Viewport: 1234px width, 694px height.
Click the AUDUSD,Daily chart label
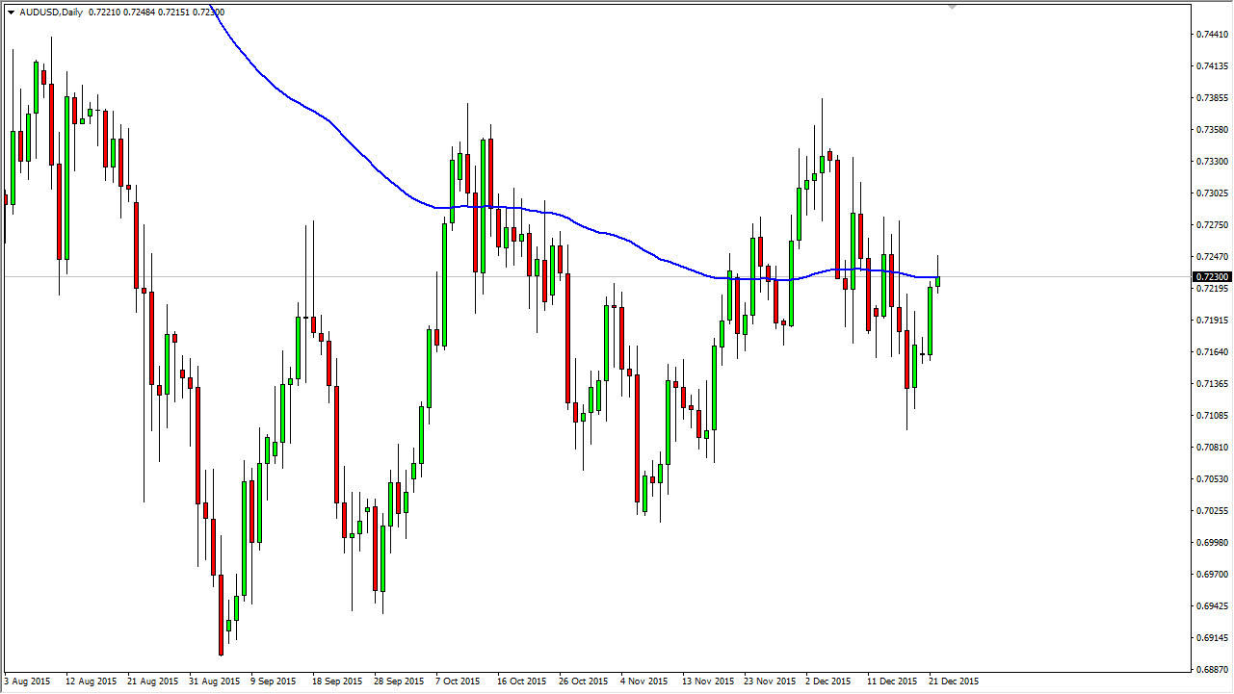tap(48, 13)
